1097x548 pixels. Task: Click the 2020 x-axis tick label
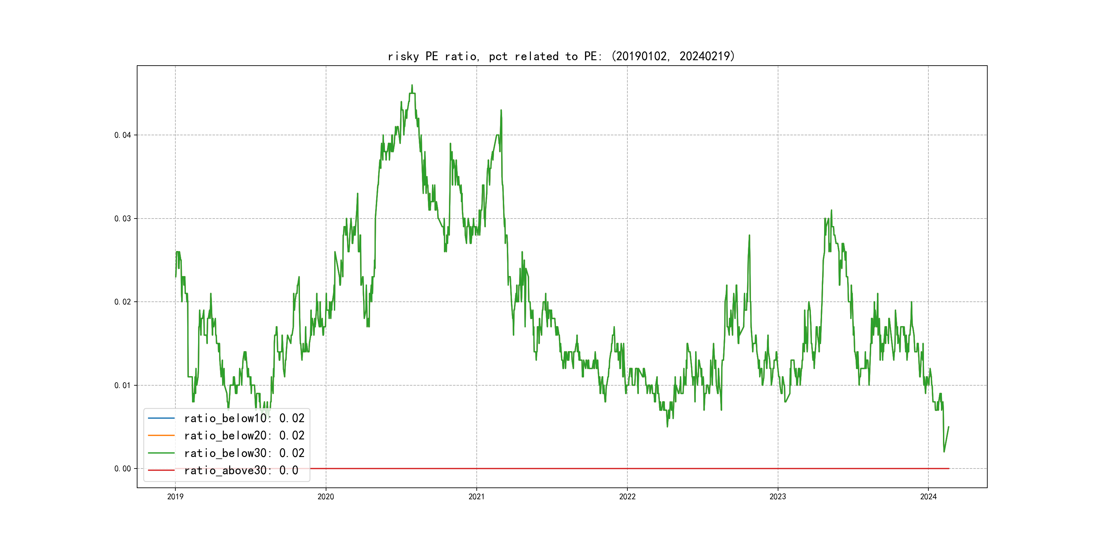[x=326, y=497]
